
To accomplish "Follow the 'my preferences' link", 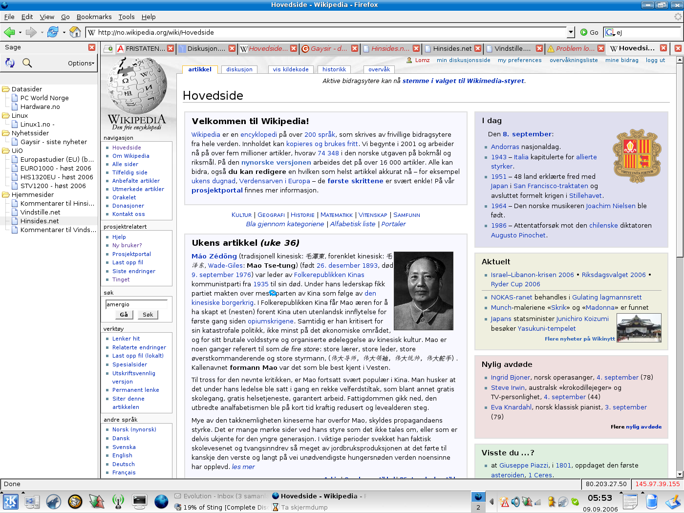I will pyautogui.click(x=520, y=60).
